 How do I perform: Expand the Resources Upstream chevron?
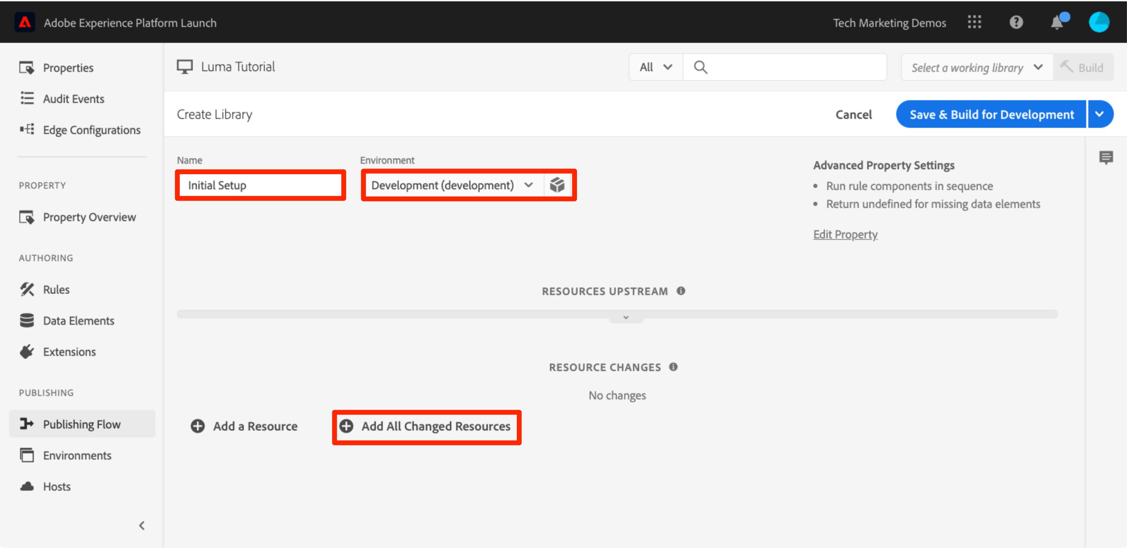(626, 318)
